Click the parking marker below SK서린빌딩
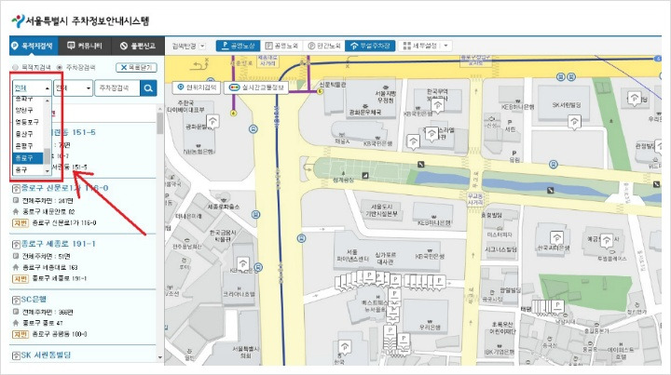Viewport: 671px width, 375px height. coord(574,123)
